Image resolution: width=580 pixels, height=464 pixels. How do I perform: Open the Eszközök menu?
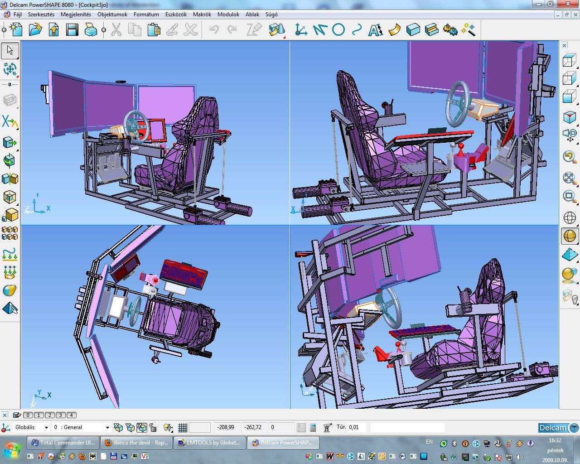coord(176,14)
